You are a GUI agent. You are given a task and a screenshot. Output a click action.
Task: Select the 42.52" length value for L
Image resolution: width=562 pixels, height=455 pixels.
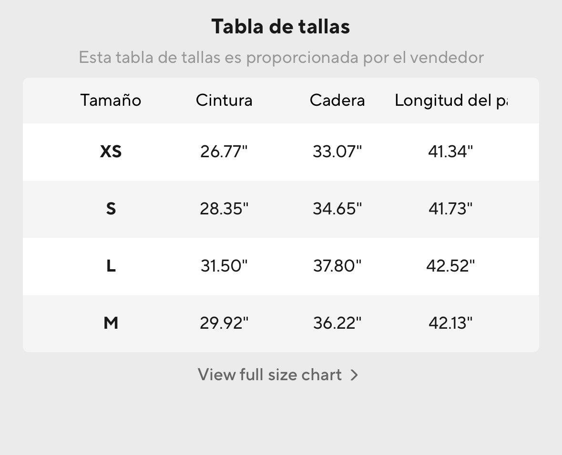click(x=450, y=266)
